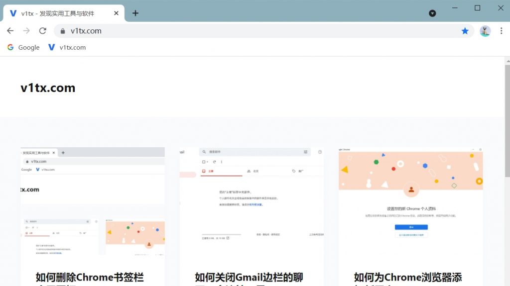This screenshot has height=286, width=510.
Task: Open article '如何关闭Gmail边栏的聊'
Action: (249, 278)
